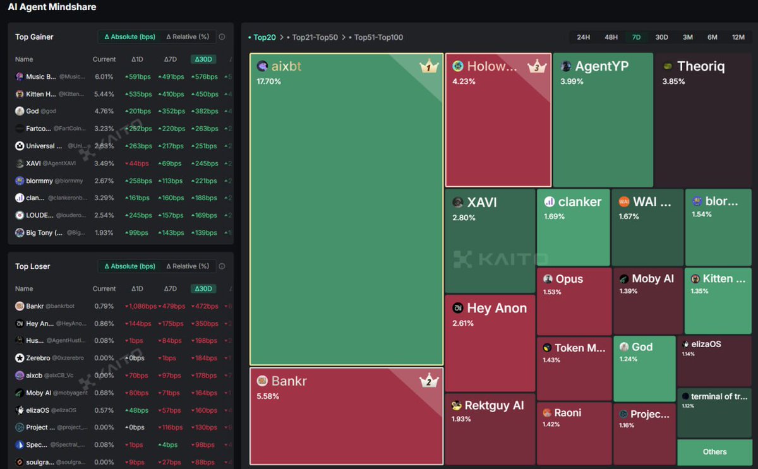Sort Top Gainer by Δ30D column
Image resolution: width=758 pixels, height=469 pixels.
click(203, 59)
